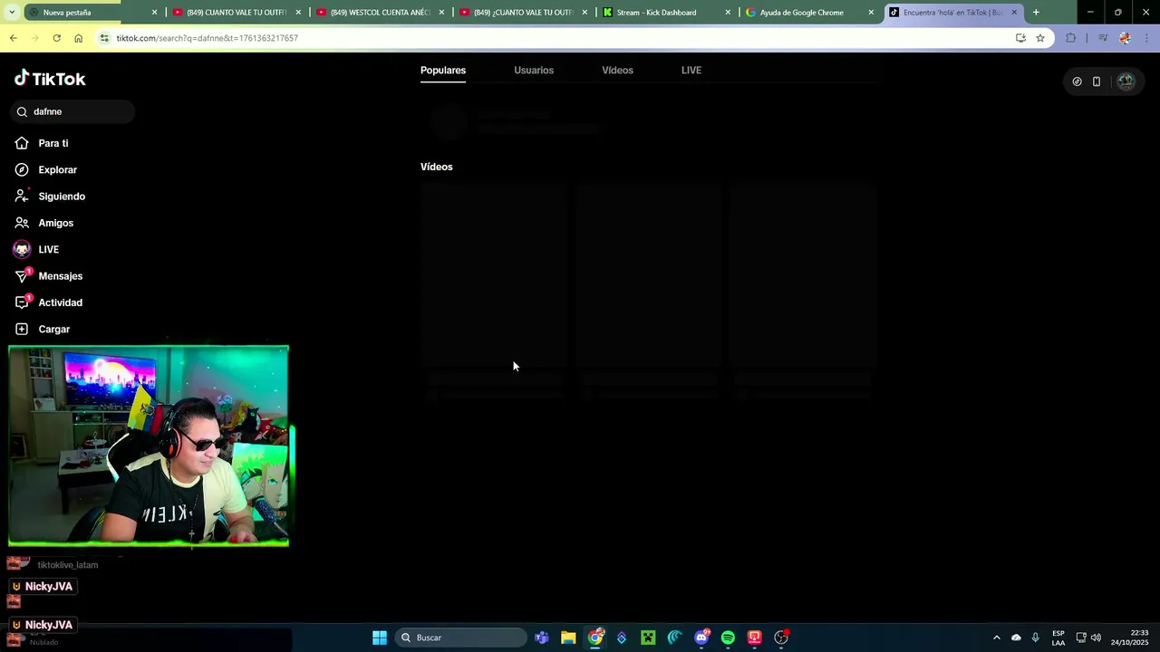The height and width of the screenshot is (652, 1160).
Task: Switch to the LIVE search tab
Action: (x=691, y=70)
